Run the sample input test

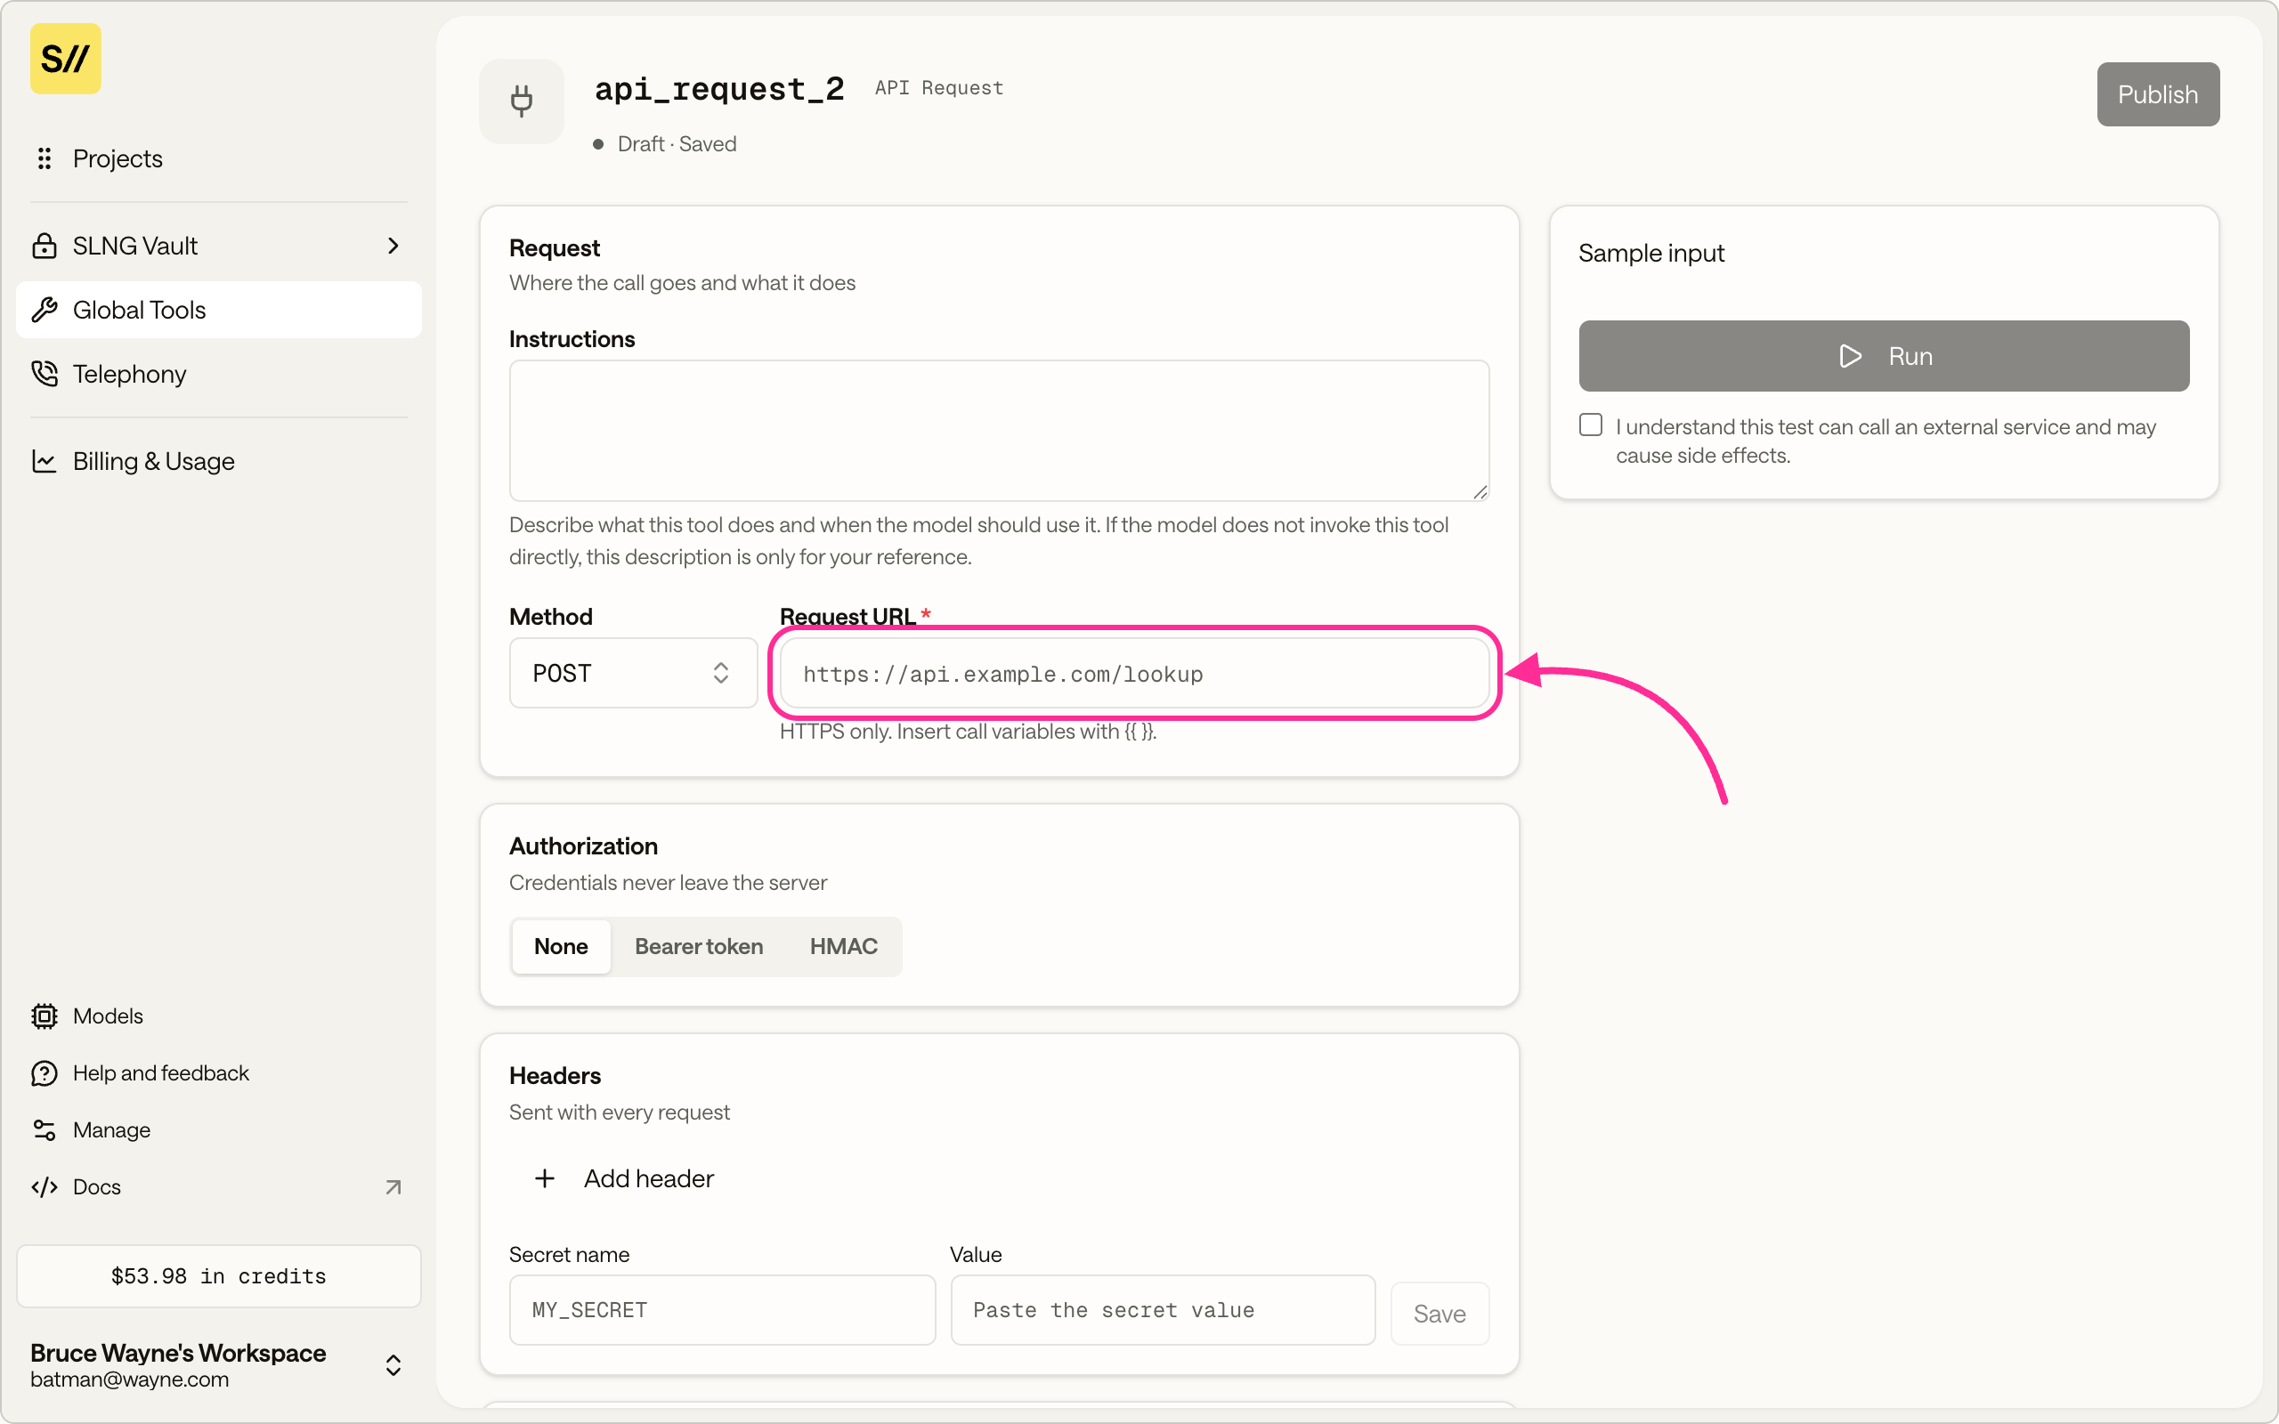(1884, 356)
